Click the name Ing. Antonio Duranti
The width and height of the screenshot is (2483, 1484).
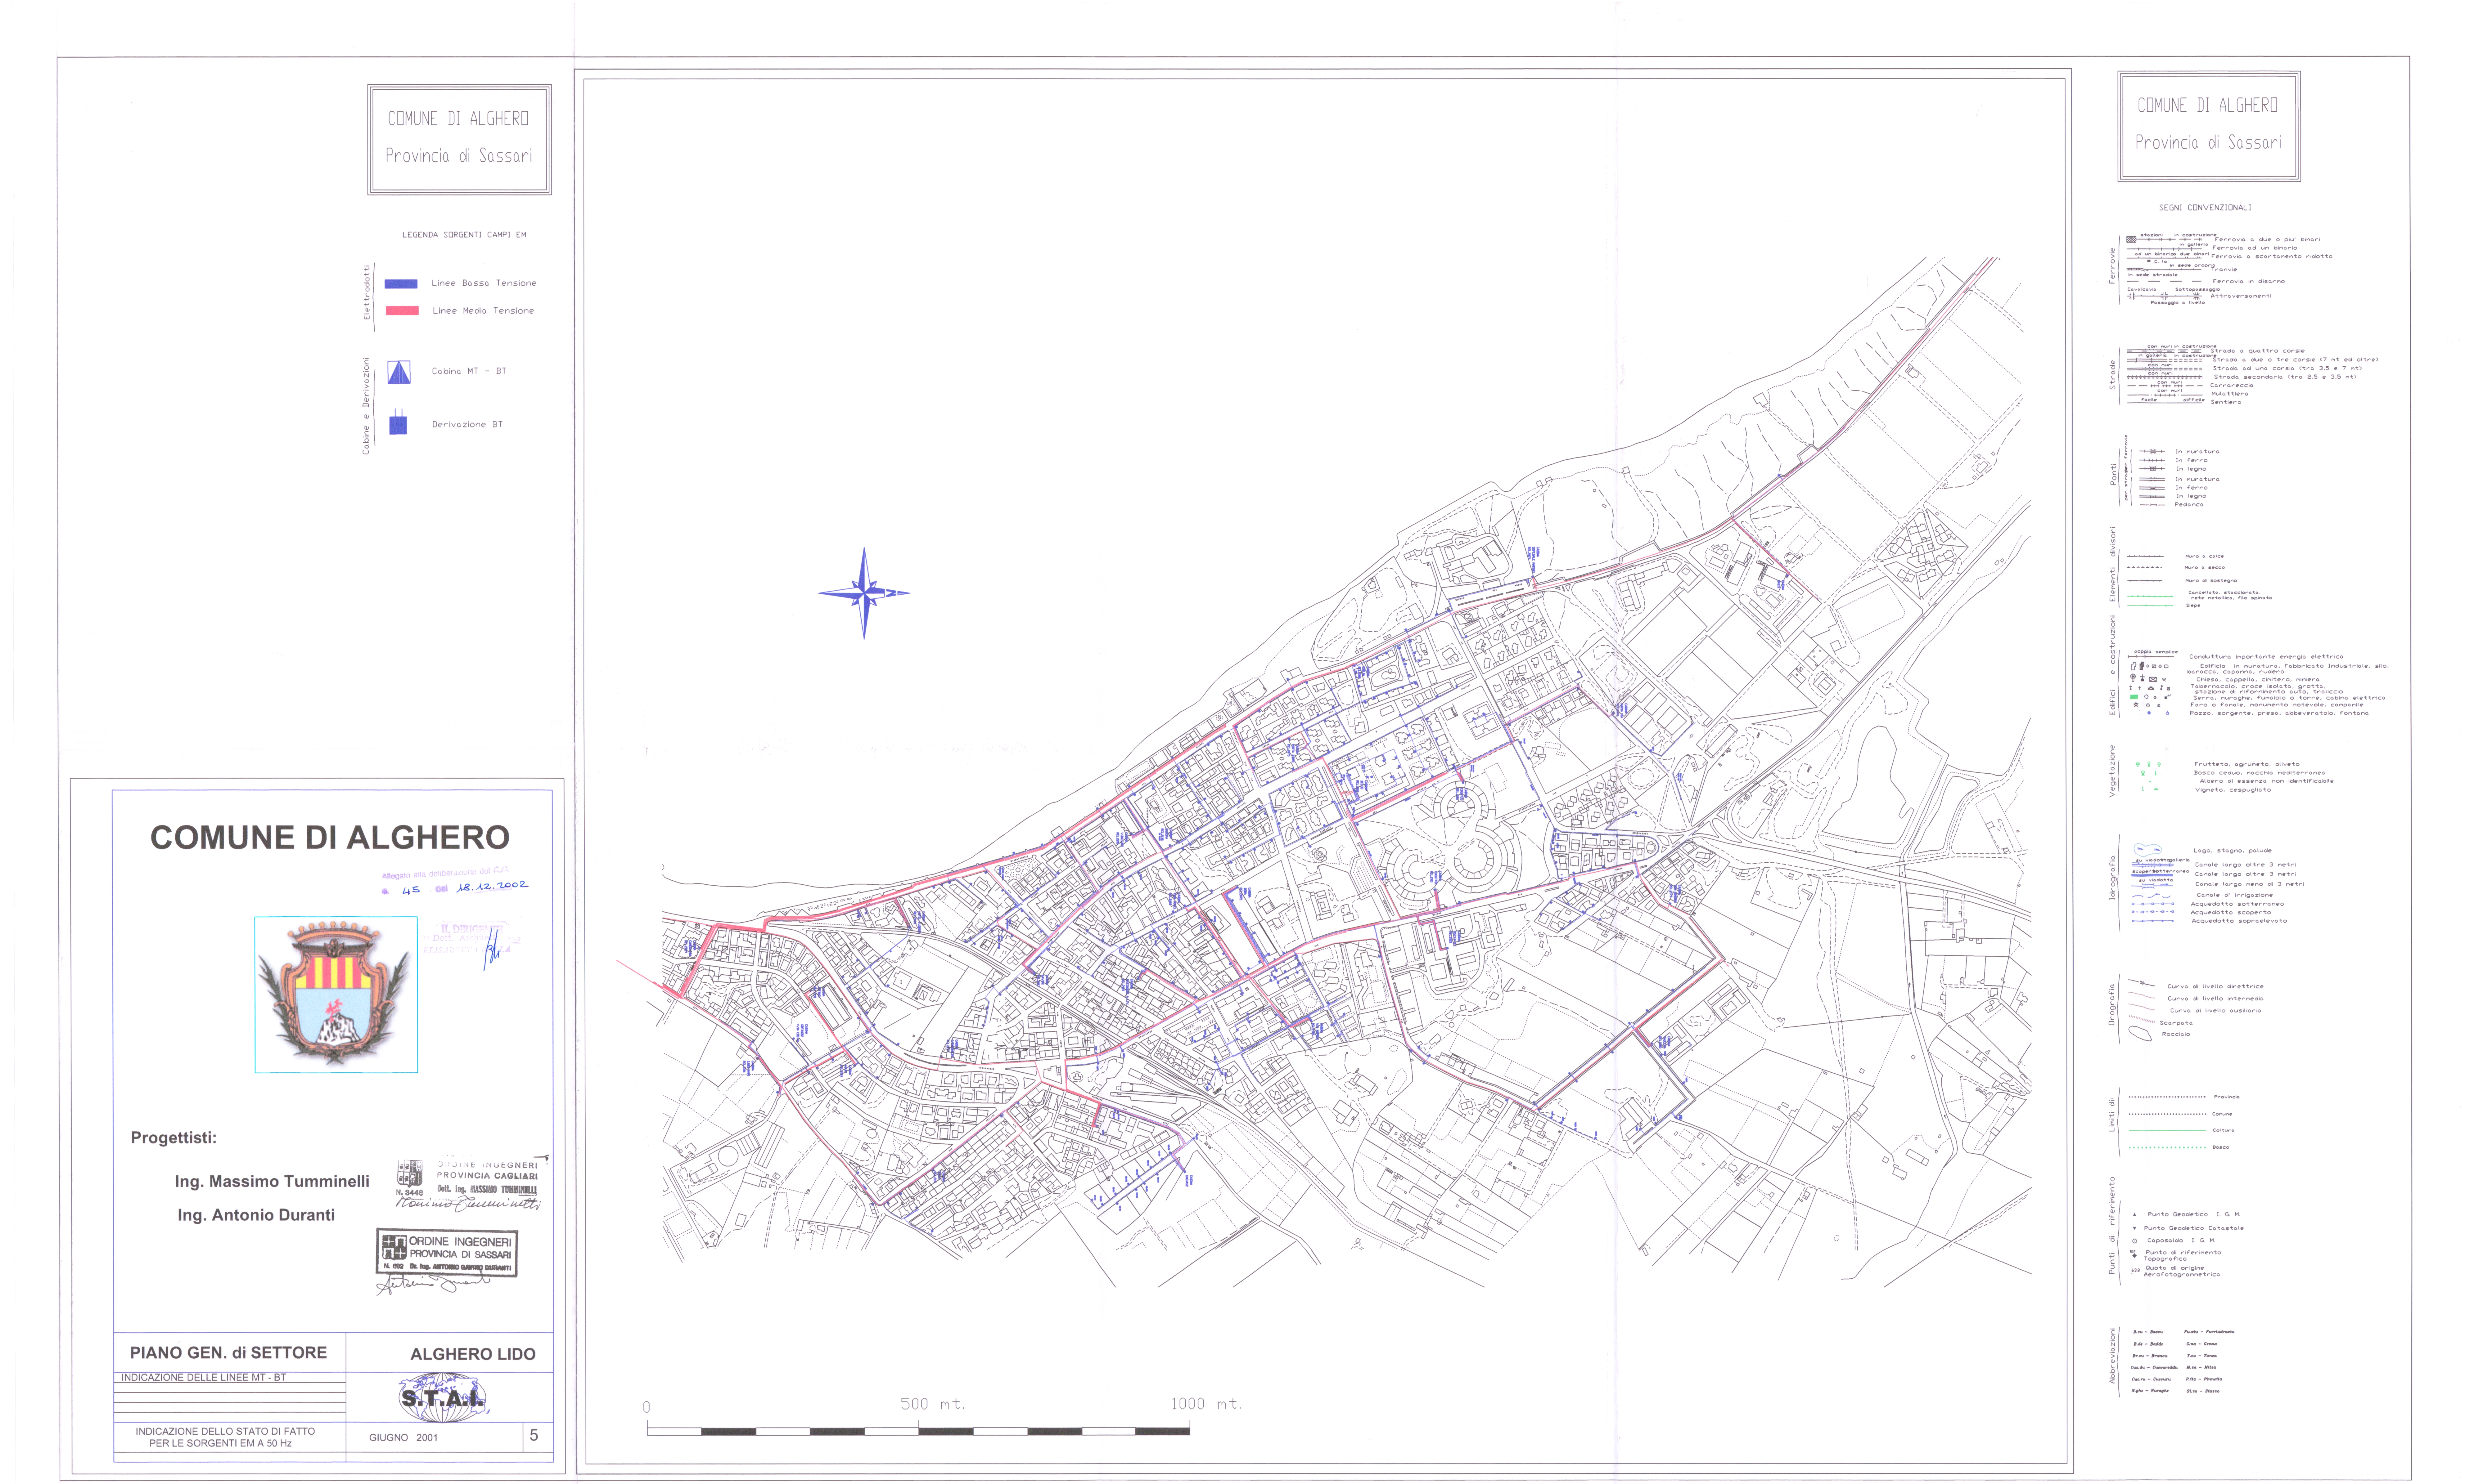[x=256, y=1215]
